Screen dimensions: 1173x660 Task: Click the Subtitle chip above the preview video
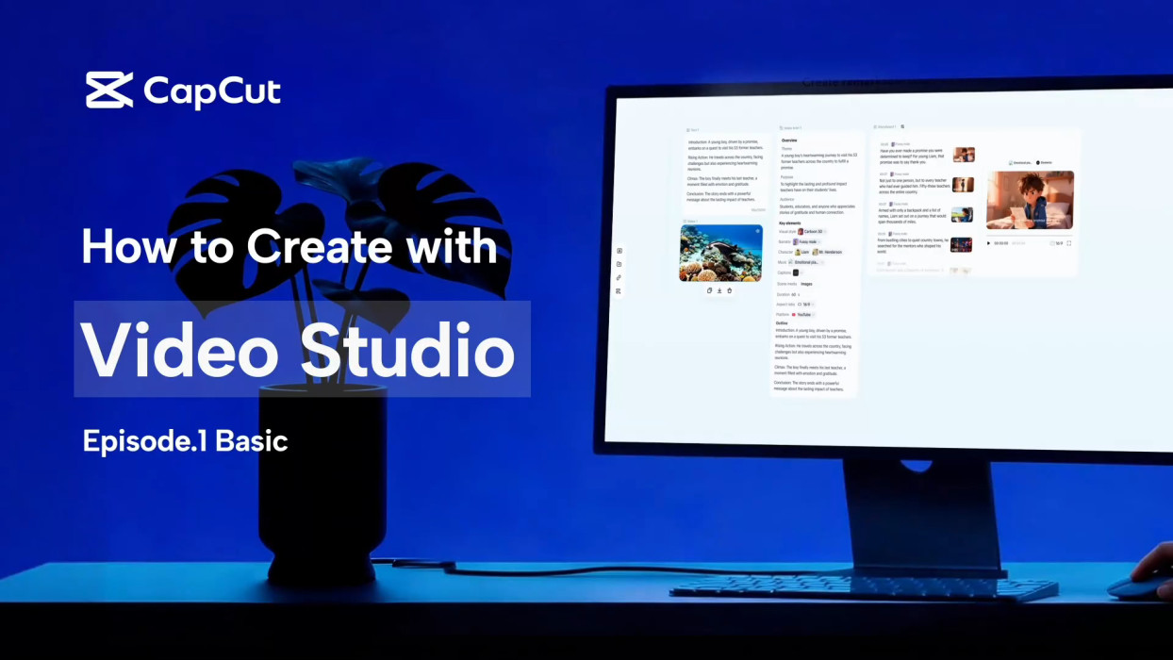[x=1046, y=162]
